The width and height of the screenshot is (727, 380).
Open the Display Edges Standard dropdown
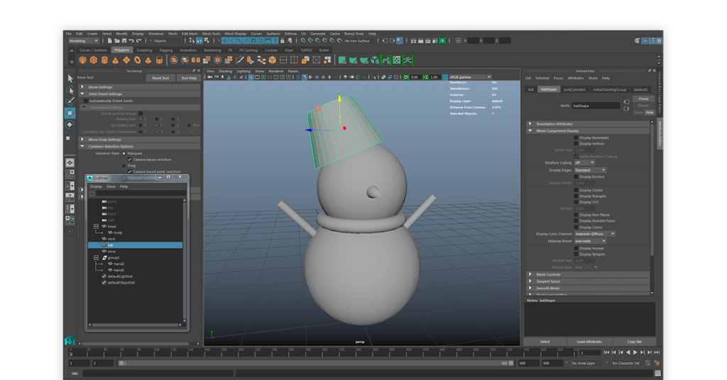[589, 170]
